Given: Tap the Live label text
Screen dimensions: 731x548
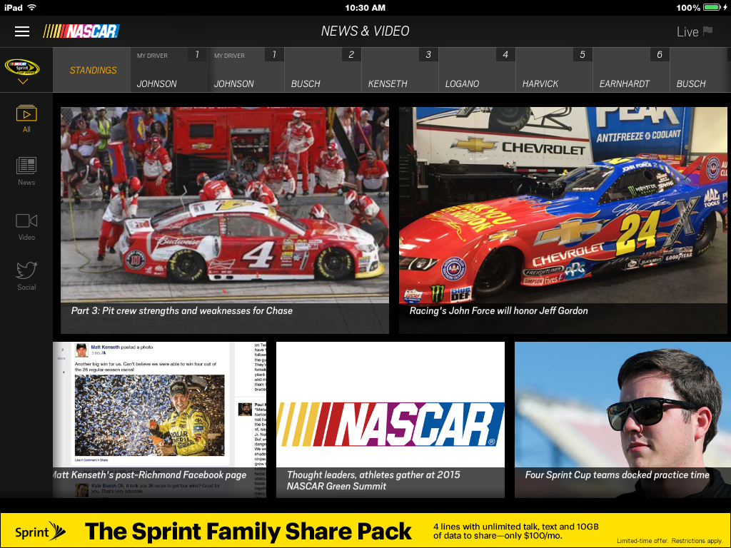Looking at the screenshot, I should point(687,31).
